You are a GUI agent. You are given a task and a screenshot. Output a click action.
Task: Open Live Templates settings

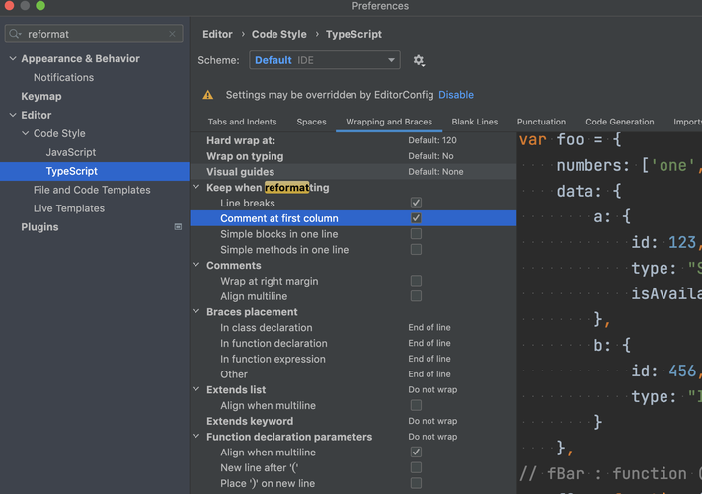69,208
